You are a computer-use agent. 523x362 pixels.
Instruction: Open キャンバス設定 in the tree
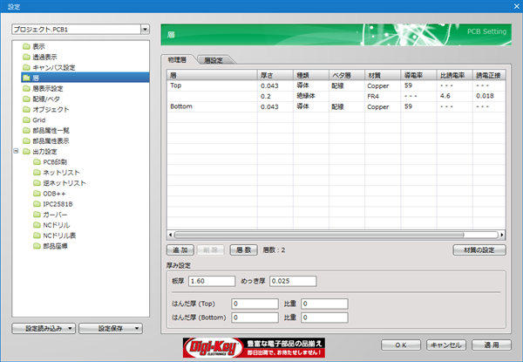53,67
